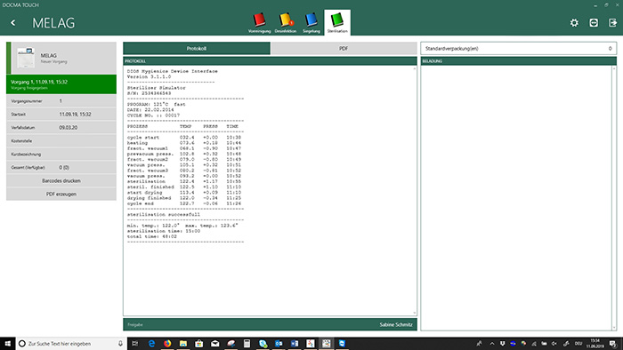Click the PROGRAM: 121°C fast line
The width and height of the screenshot is (623, 350).
click(156, 104)
